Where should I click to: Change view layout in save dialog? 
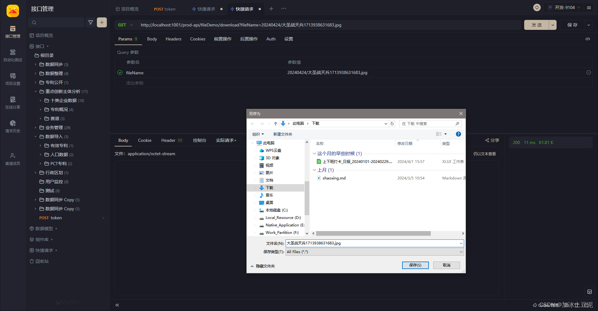click(x=439, y=134)
